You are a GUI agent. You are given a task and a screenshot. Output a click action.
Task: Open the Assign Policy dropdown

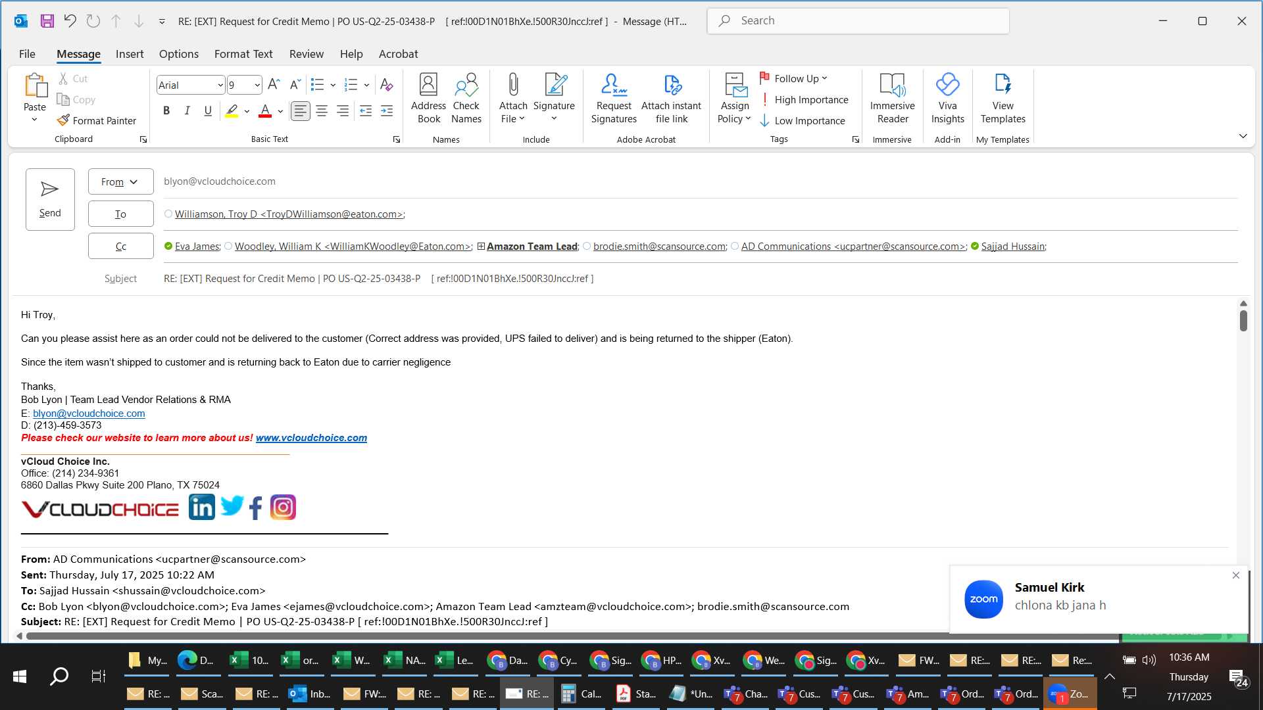[734, 99]
